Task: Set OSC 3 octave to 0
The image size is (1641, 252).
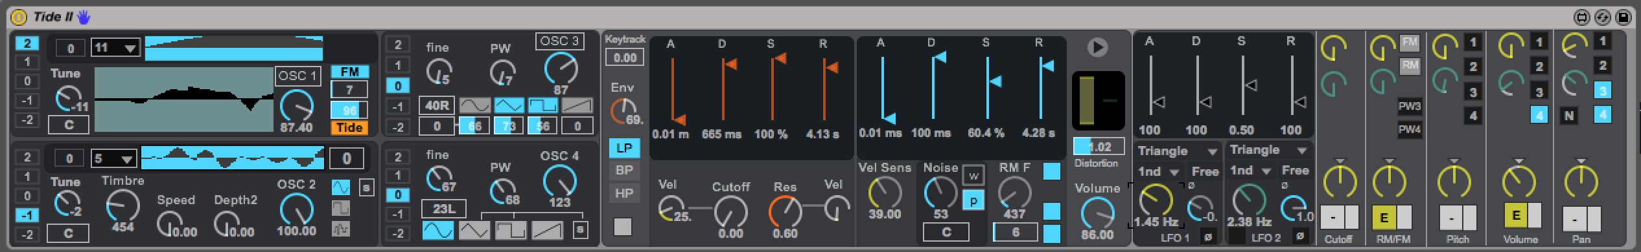Action: tap(398, 86)
